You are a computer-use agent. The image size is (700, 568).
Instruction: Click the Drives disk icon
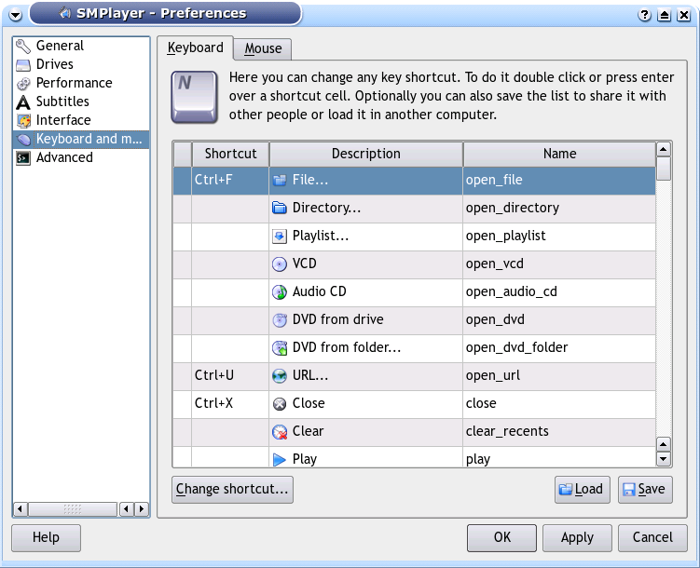click(22, 65)
